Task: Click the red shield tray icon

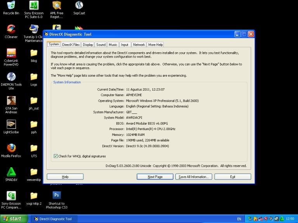Action: click(x=266, y=219)
